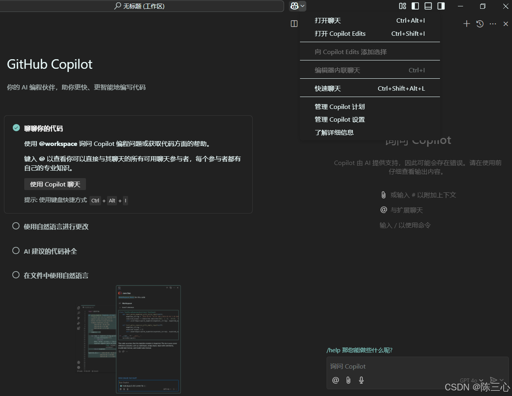Click the 聊聊你的代码 heading
The height and width of the screenshot is (396, 512).
tap(44, 128)
